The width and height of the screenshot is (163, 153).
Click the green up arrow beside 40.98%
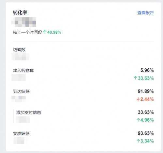coord(45,32)
